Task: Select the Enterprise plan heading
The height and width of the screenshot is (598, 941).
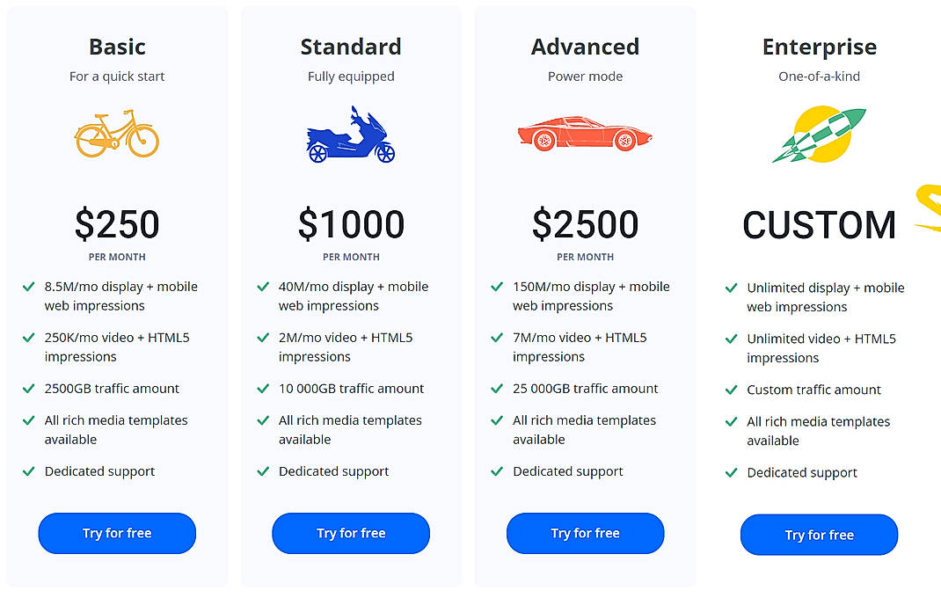Action: pos(819,47)
